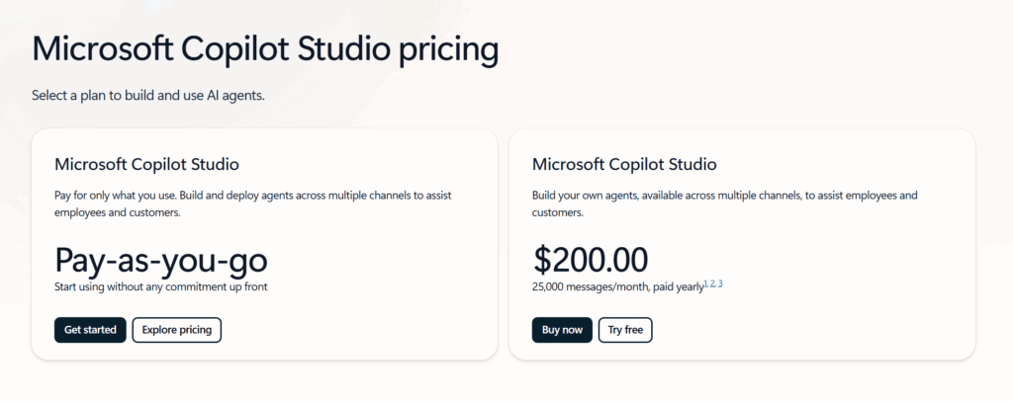Click the Select a plan subtitle text
1013x401 pixels.
click(x=147, y=96)
